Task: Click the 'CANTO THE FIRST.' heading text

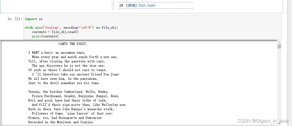Action: 73,44
